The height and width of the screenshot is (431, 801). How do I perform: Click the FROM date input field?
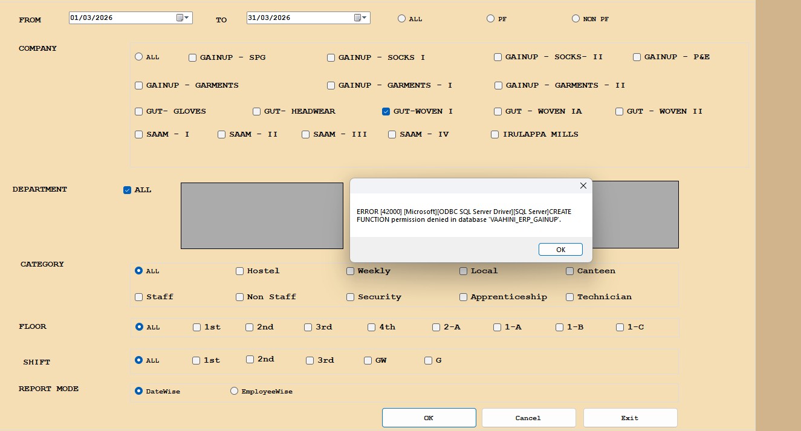[121, 18]
